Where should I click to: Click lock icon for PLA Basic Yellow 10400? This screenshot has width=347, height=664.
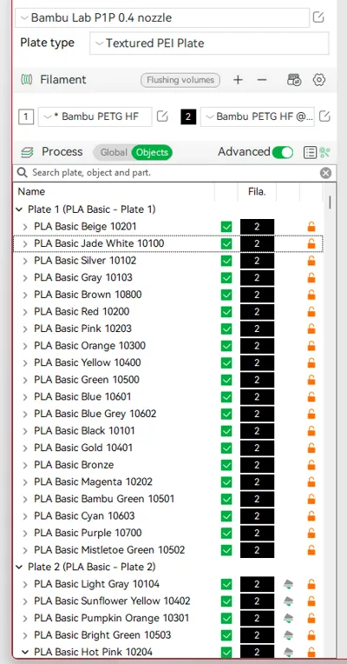point(311,363)
